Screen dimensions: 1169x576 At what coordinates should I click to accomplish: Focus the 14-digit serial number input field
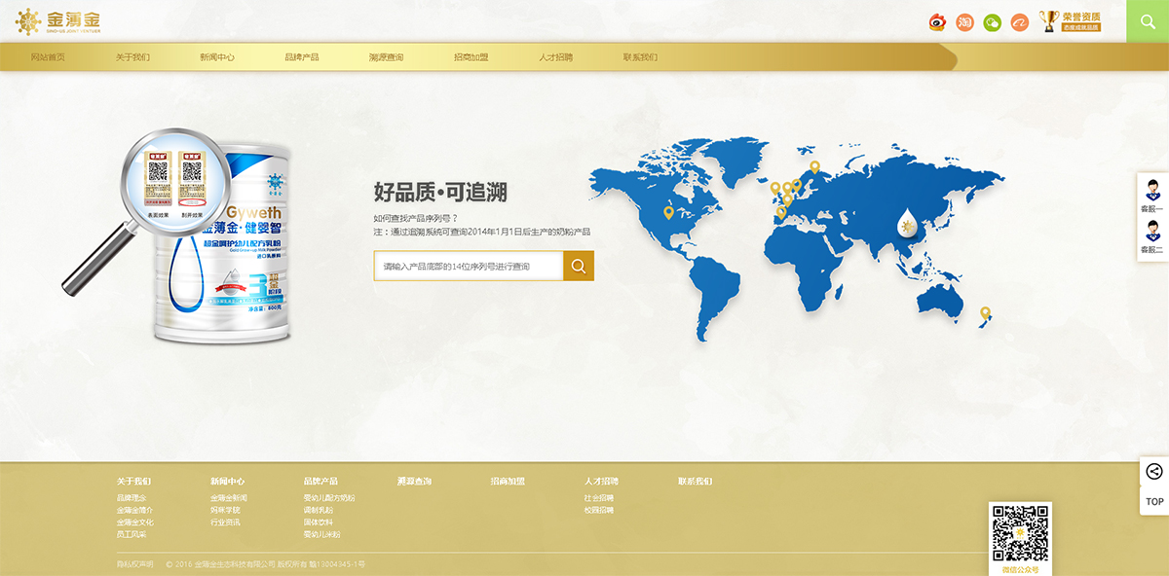click(x=469, y=266)
